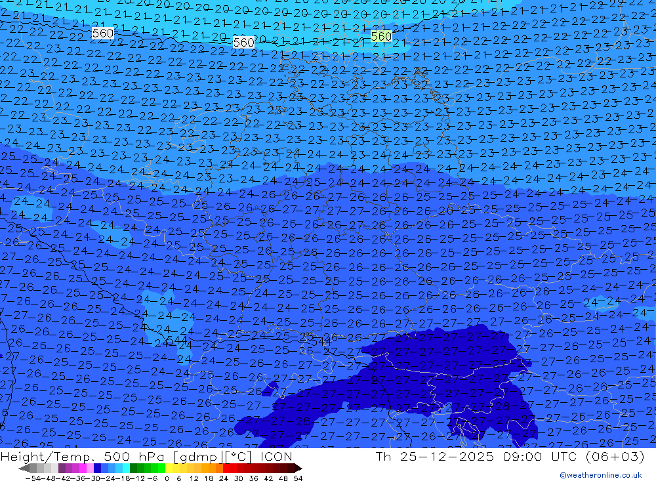Click the '-54' legend scale label
The width and height of the screenshot is (656, 481).
(x=33, y=478)
